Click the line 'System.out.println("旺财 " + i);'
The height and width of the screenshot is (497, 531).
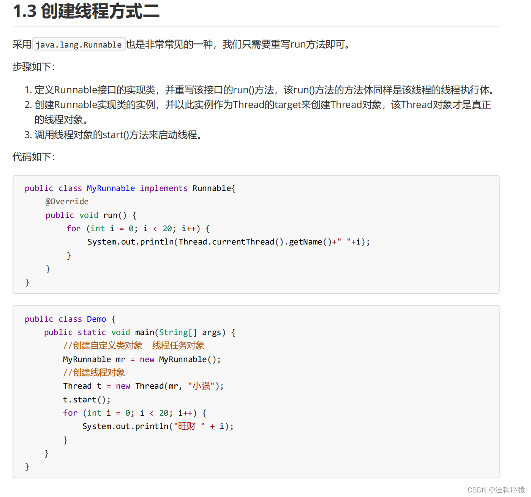pyautogui.click(x=158, y=426)
